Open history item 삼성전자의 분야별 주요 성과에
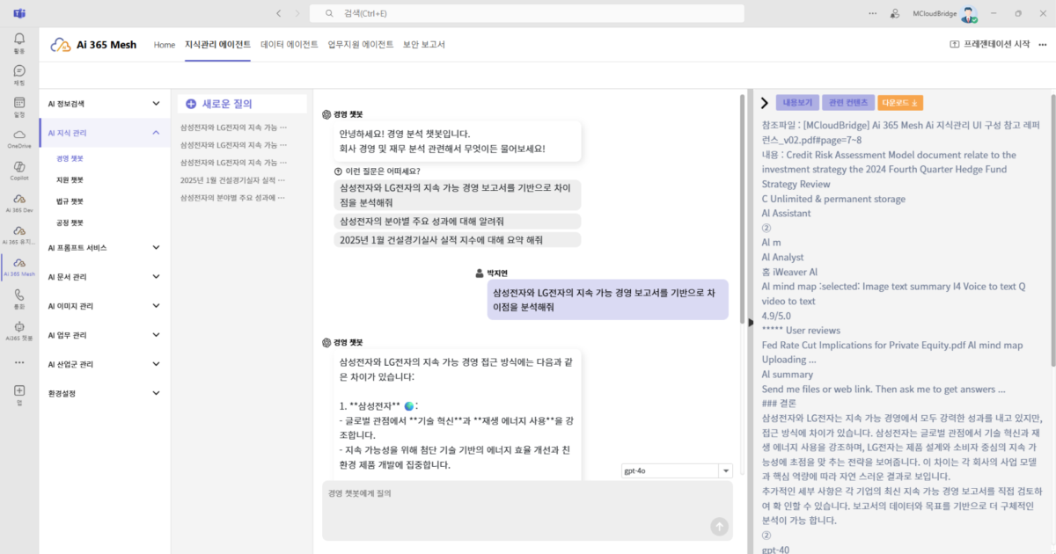 pos(233,198)
